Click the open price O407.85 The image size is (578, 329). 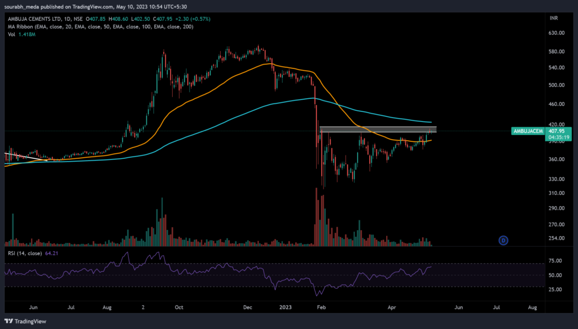(x=96, y=19)
